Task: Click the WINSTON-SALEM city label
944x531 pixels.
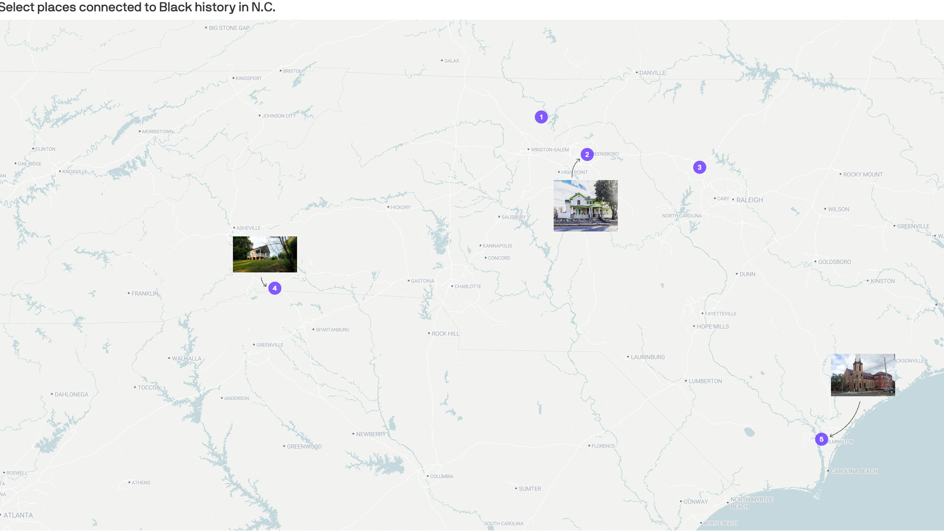Action: click(550, 150)
